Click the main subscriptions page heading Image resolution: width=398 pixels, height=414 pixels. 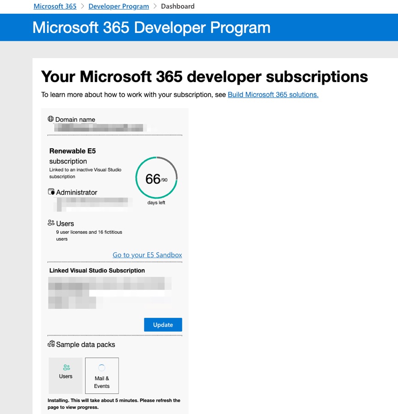tap(204, 76)
